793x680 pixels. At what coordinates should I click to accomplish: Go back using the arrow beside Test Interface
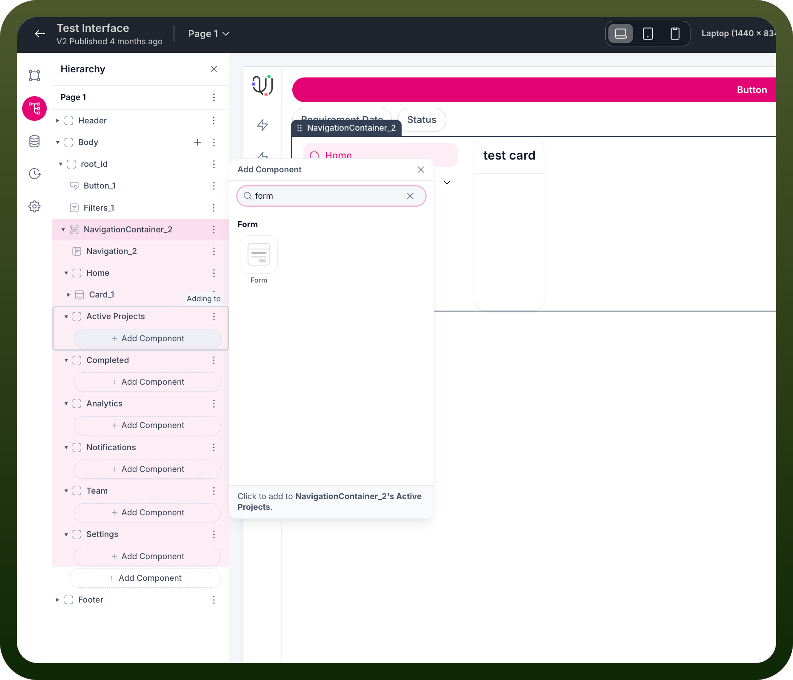click(x=40, y=34)
